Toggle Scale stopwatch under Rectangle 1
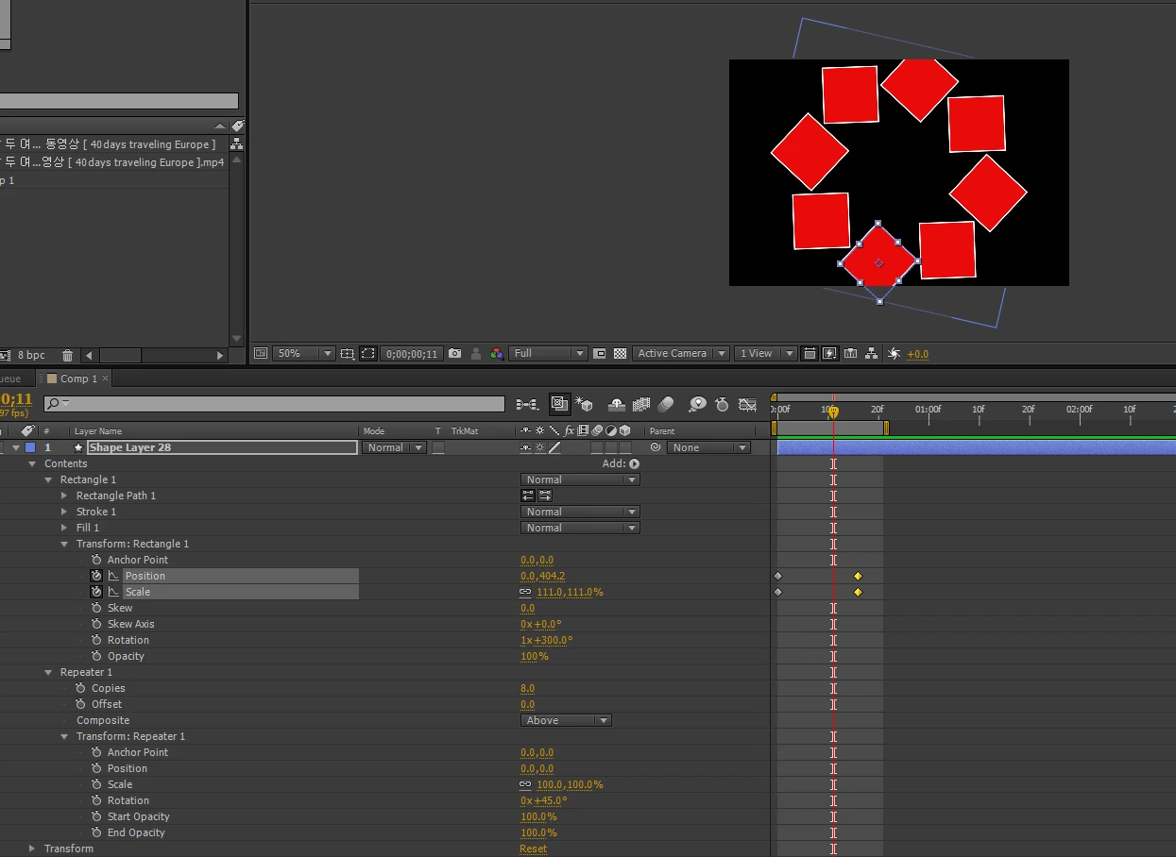The image size is (1176, 857). point(96,592)
